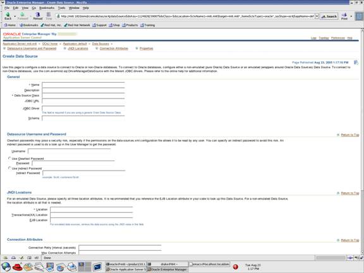The image size is (364, 273).
Task: Click the Search button beside the URL bar
Action: (329, 16)
